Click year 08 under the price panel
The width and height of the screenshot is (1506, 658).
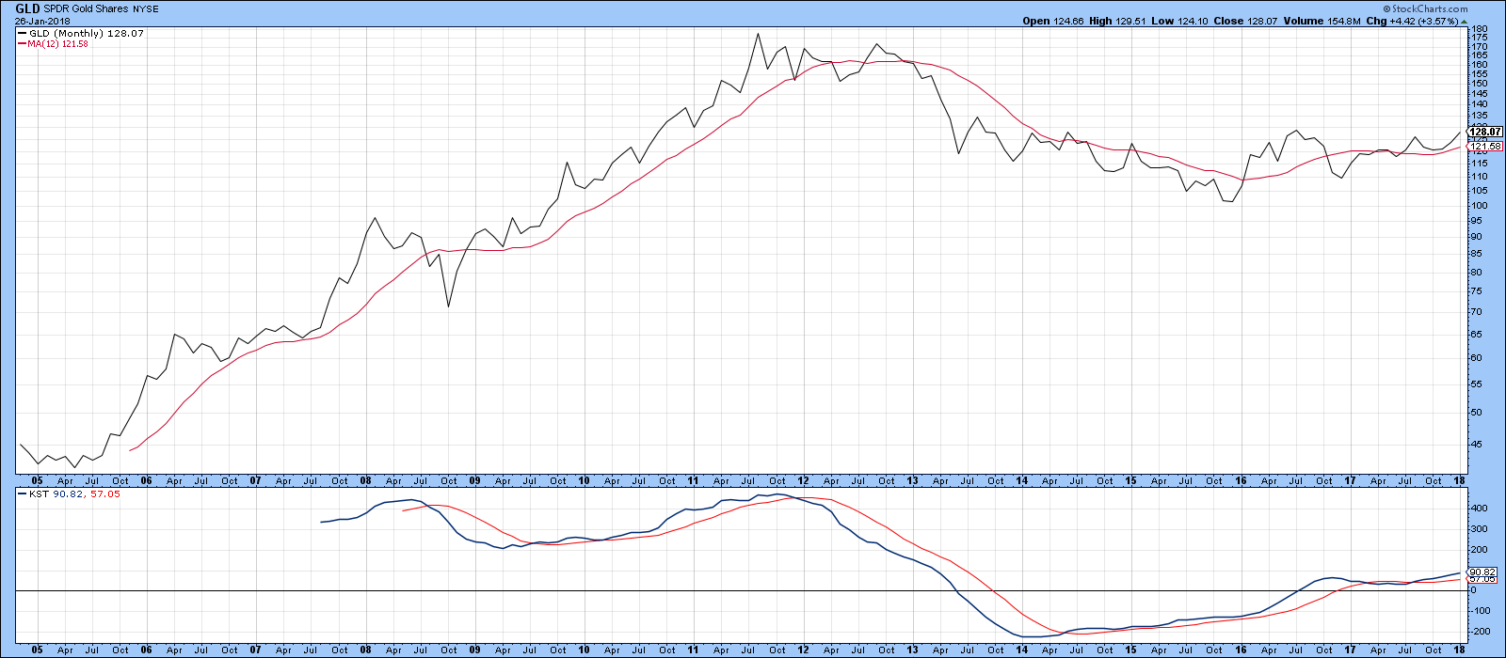tap(365, 480)
